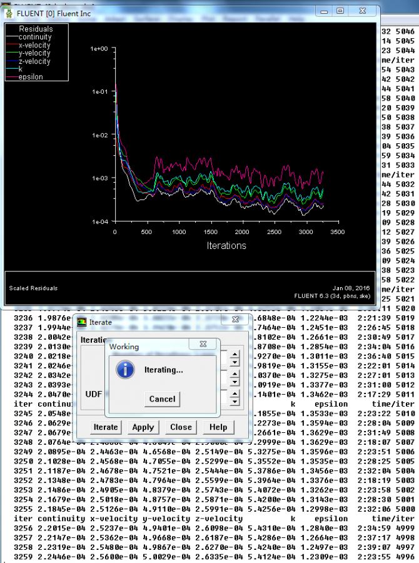Click the time/iter column header at bottom
419x563 pixels.
[x=393, y=519]
